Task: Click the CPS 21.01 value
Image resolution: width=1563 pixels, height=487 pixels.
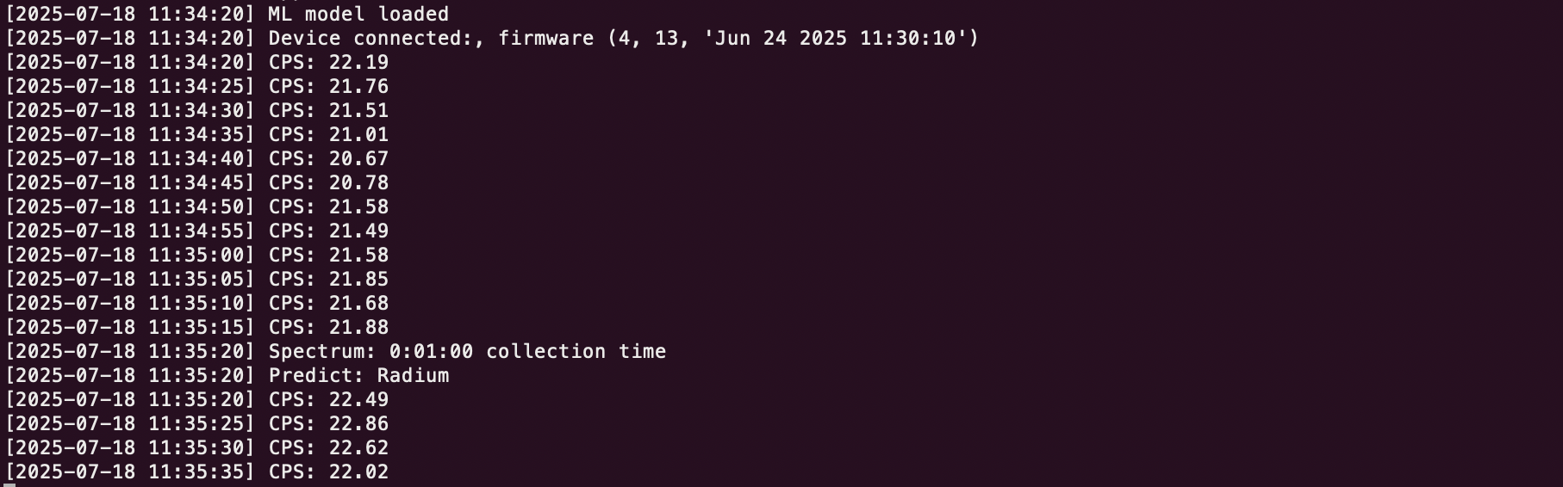Action: pos(358,134)
